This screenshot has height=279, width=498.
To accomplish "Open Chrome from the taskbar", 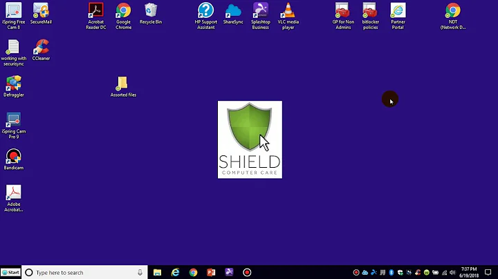I will pyautogui.click(x=193, y=272).
